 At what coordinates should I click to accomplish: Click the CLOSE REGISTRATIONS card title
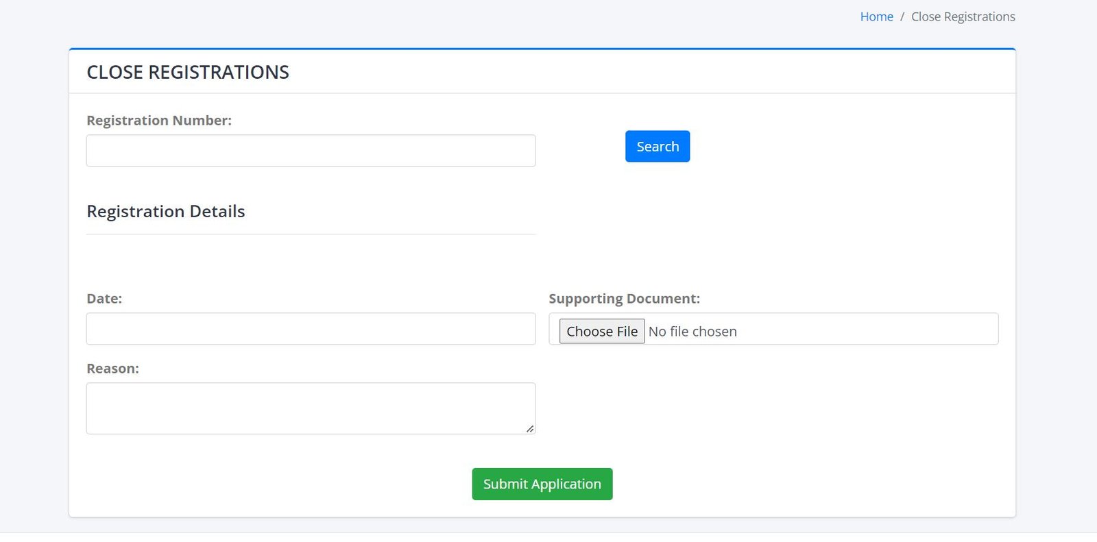(x=188, y=72)
